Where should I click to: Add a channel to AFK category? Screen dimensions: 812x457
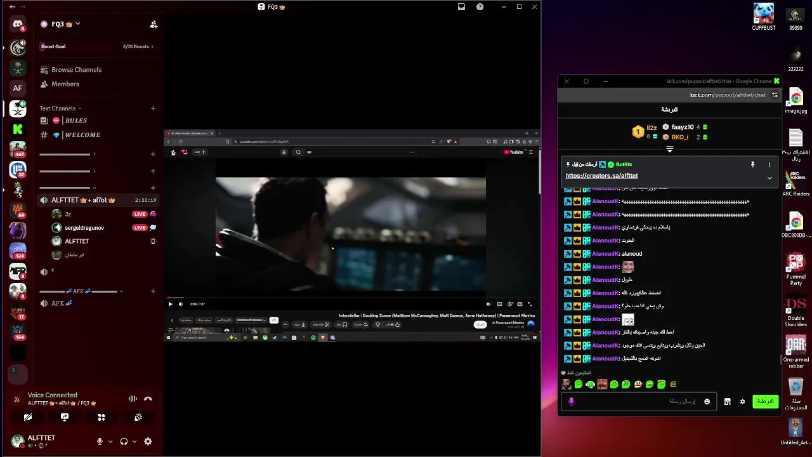[x=153, y=291]
